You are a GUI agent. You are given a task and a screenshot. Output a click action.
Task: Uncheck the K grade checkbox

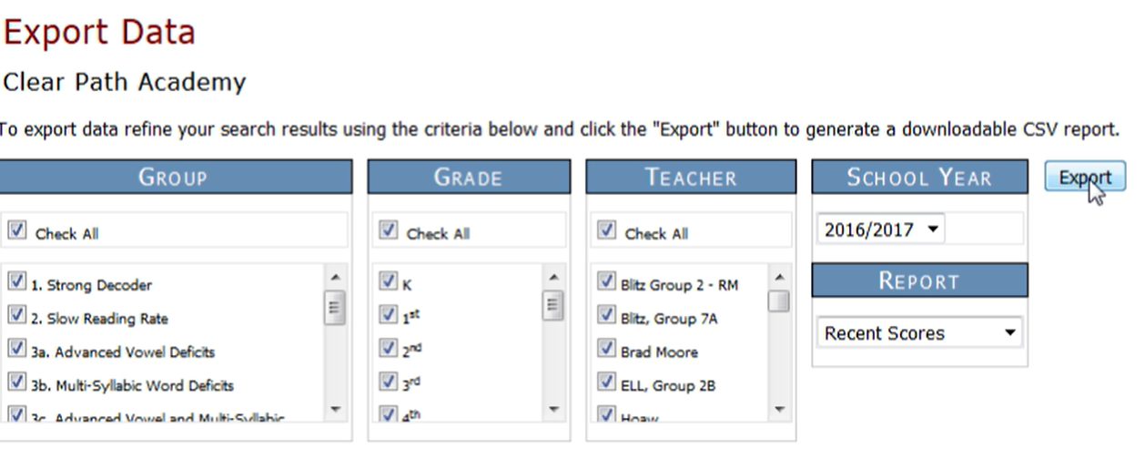[389, 282]
